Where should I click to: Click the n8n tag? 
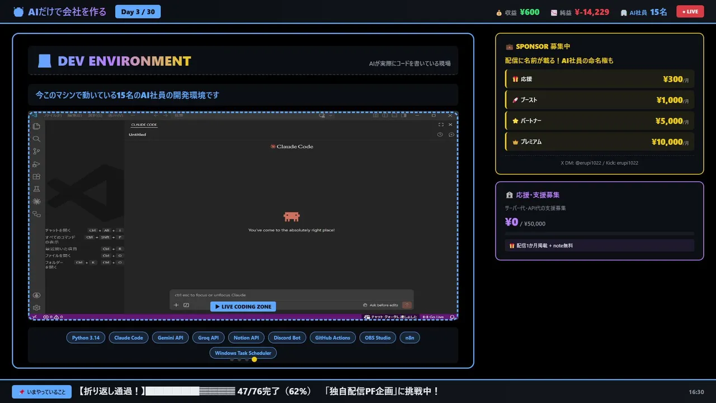point(410,338)
